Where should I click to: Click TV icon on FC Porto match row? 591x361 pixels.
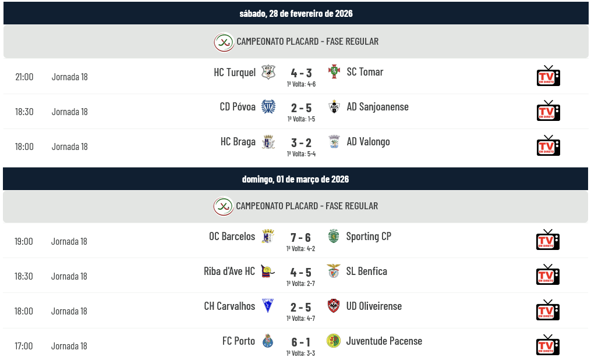pyautogui.click(x=547, y=345)
